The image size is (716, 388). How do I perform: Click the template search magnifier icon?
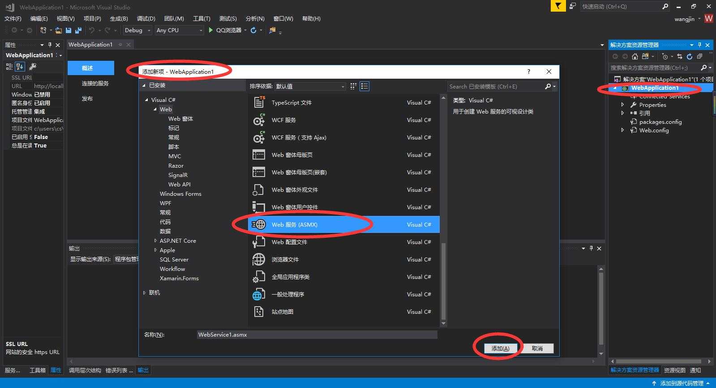tap(548, 86)
